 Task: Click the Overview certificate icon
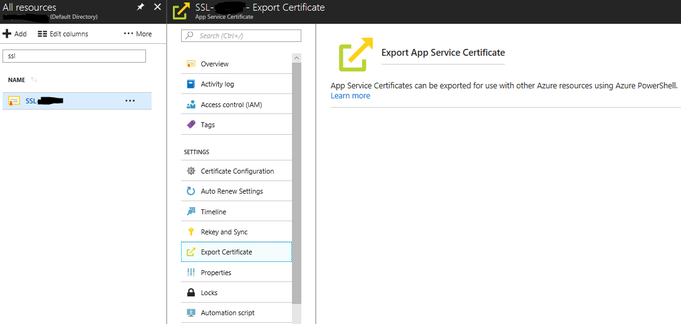click(190, 64)
